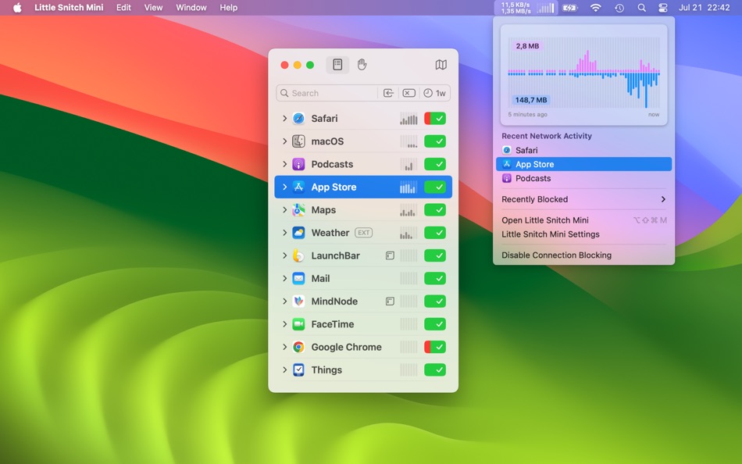Screen dimensions: 742x464
Task: Click the blocked connections filter icon
Action: click(408, 93)
